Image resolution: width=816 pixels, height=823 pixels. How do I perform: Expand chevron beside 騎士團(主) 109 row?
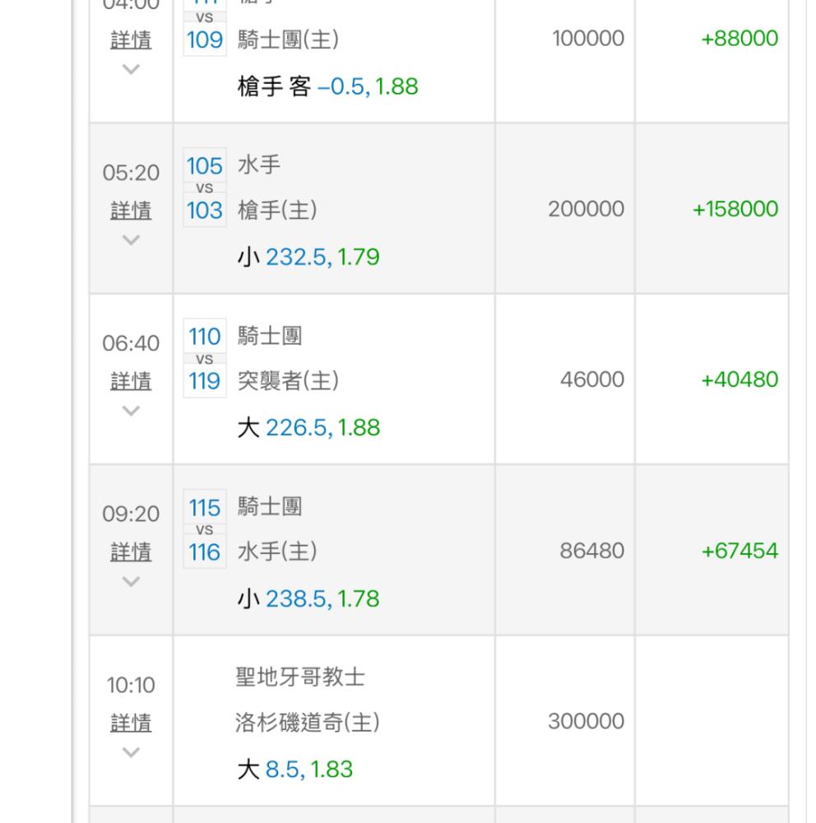pos(131,69)
